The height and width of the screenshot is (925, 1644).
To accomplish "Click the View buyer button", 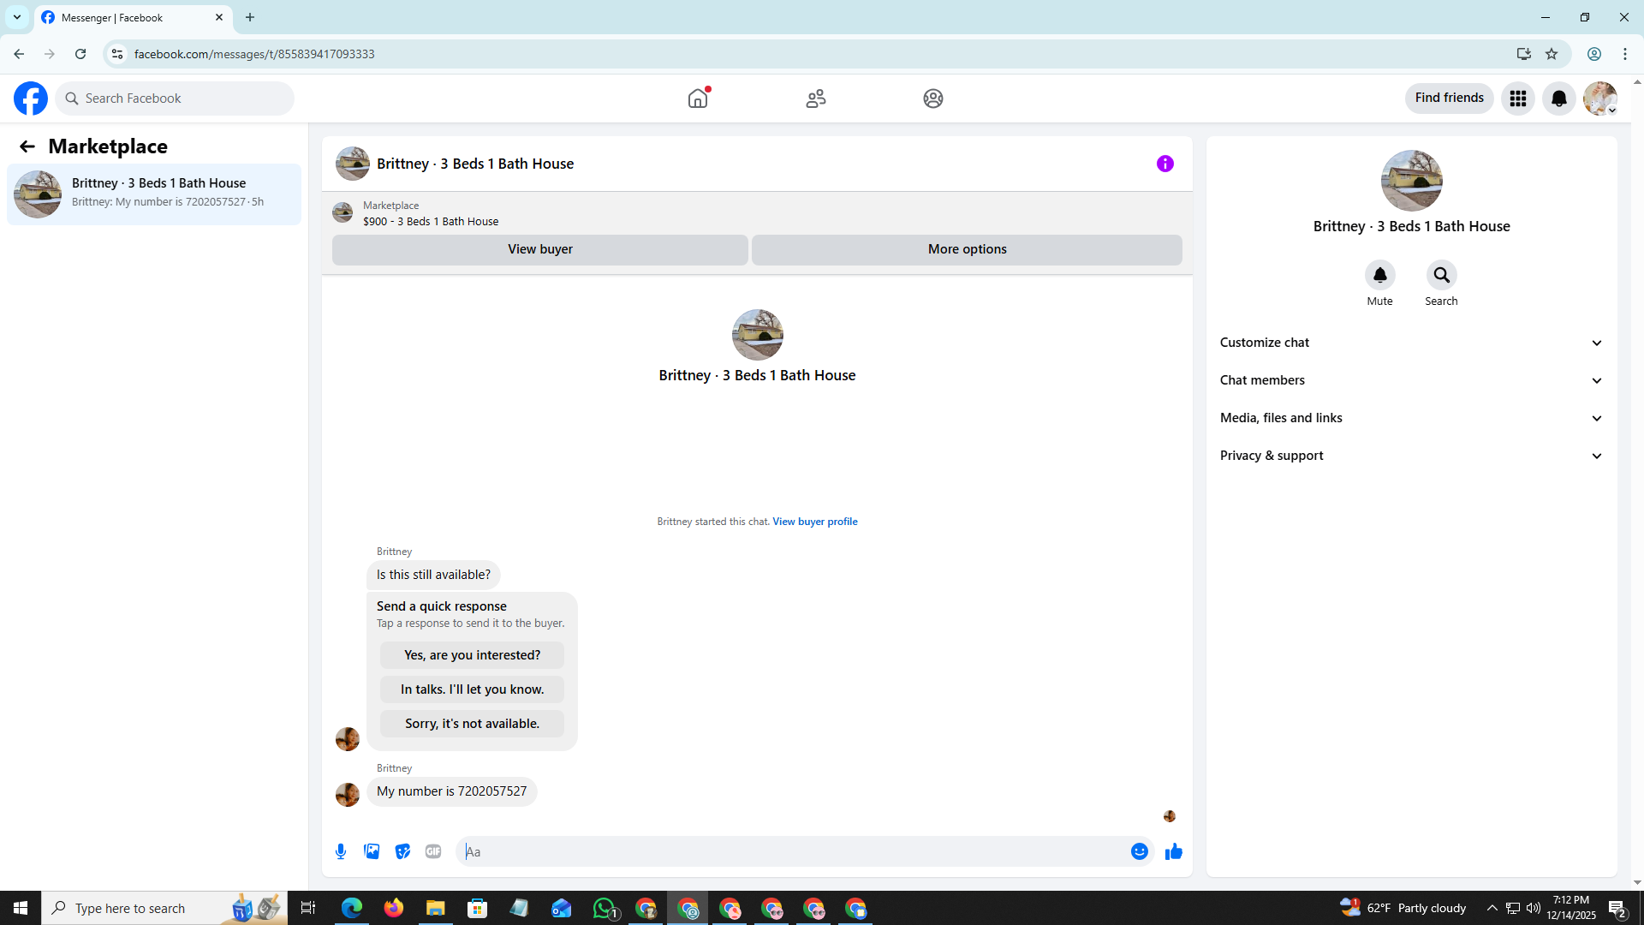I will tap(539, 249).
